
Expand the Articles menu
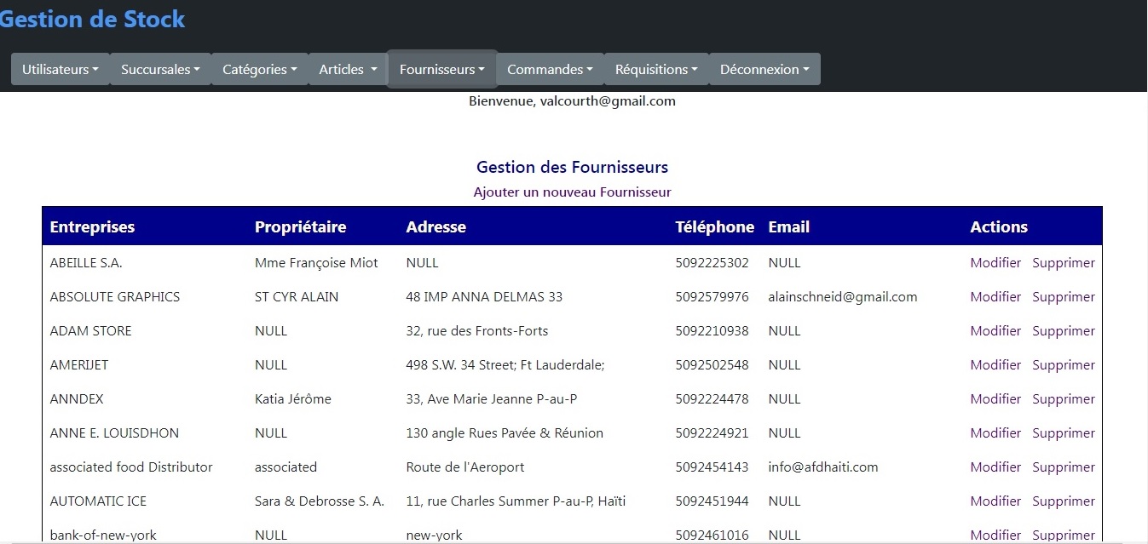348,70
